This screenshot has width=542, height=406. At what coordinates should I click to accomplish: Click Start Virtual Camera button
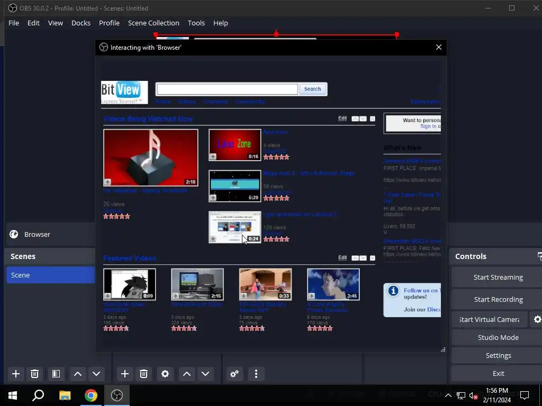pyautogui.click(x=490, y=320)
